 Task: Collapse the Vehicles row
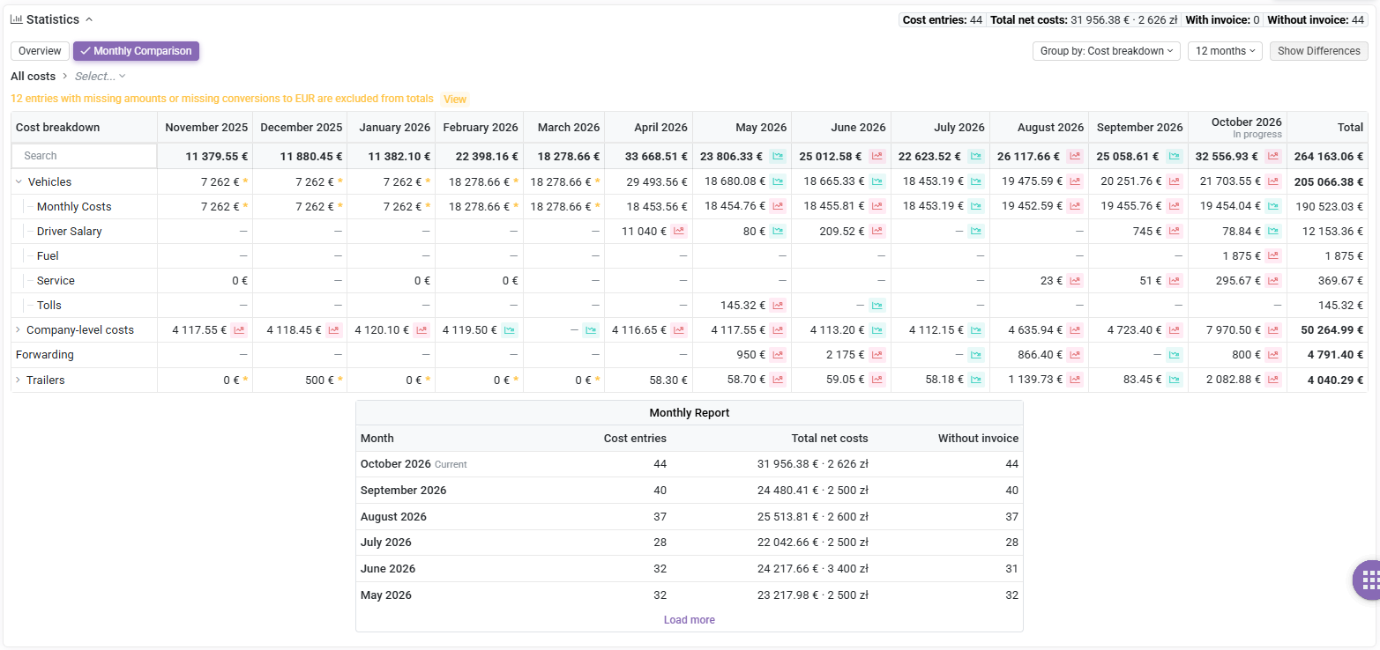point(19,182)
